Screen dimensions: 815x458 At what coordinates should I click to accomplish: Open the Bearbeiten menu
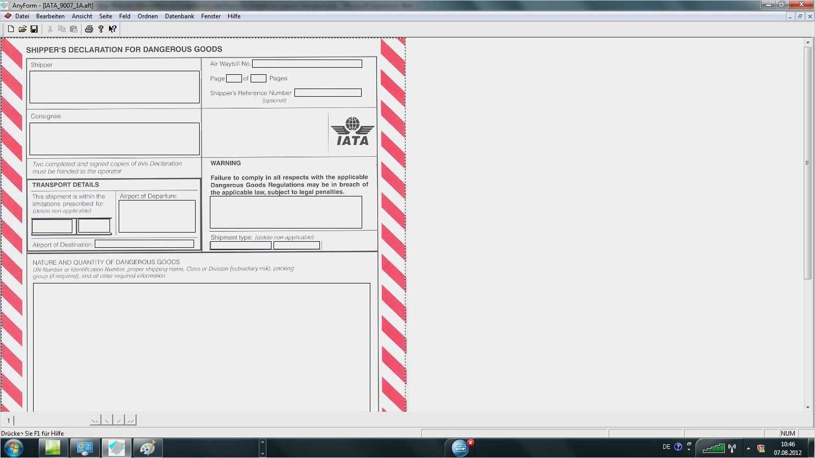click(x=50, y=16)
